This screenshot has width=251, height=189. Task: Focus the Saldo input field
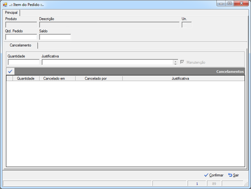coord(55,37)
